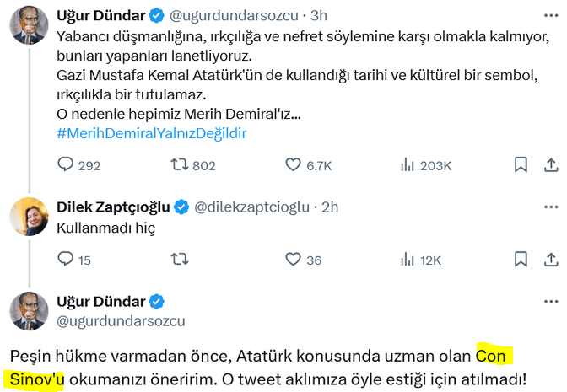Open the #MerihDemiralYalnızDeğildir hashtag
Viewport: 567px width, 392px height.
[x=152, y=133]
